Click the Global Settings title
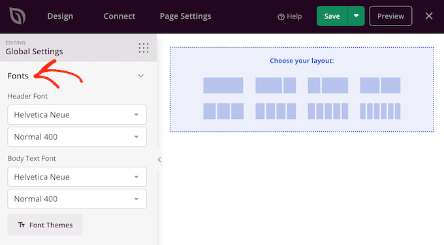Viewport: 444px width, 245px height. pyautogui.click(x=34, y=52)
